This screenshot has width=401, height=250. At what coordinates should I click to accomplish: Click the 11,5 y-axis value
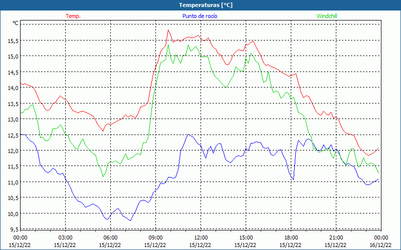click(13, 166)
